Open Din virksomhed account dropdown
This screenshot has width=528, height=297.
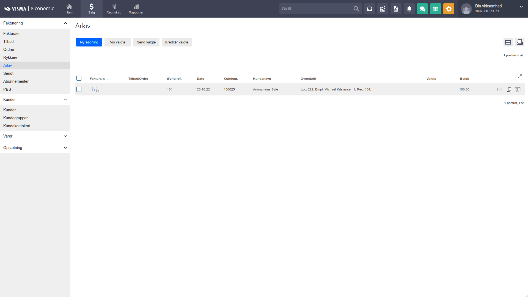point(521,7)
